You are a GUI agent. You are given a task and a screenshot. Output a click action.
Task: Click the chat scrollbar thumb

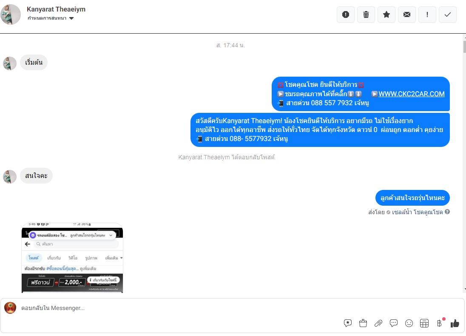coord(464,47)
